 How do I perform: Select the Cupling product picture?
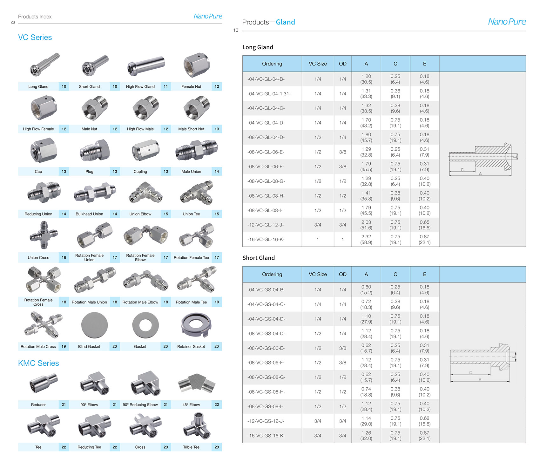coord(145,150)
